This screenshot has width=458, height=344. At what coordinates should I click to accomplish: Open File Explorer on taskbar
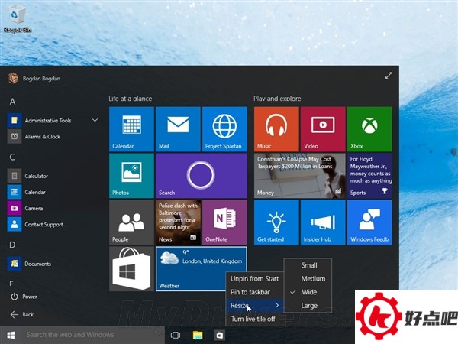coord(198,336)
